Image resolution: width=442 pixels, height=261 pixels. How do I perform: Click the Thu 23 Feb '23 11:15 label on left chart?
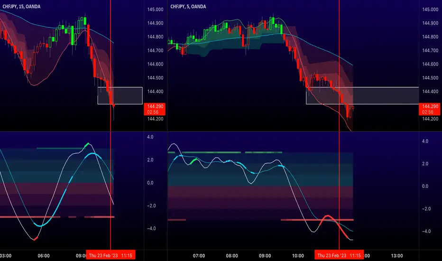110,255
